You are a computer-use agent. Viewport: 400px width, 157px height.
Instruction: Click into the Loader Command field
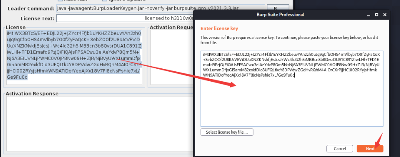pos(160,8)
